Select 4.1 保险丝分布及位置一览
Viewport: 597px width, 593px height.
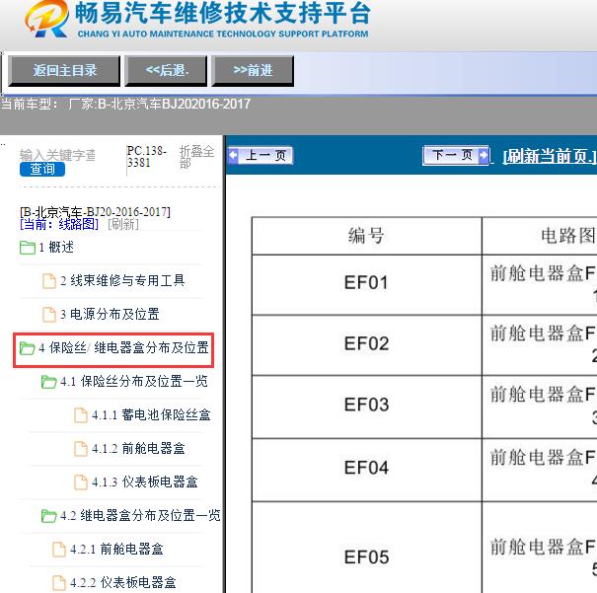(x=134, y=382)
